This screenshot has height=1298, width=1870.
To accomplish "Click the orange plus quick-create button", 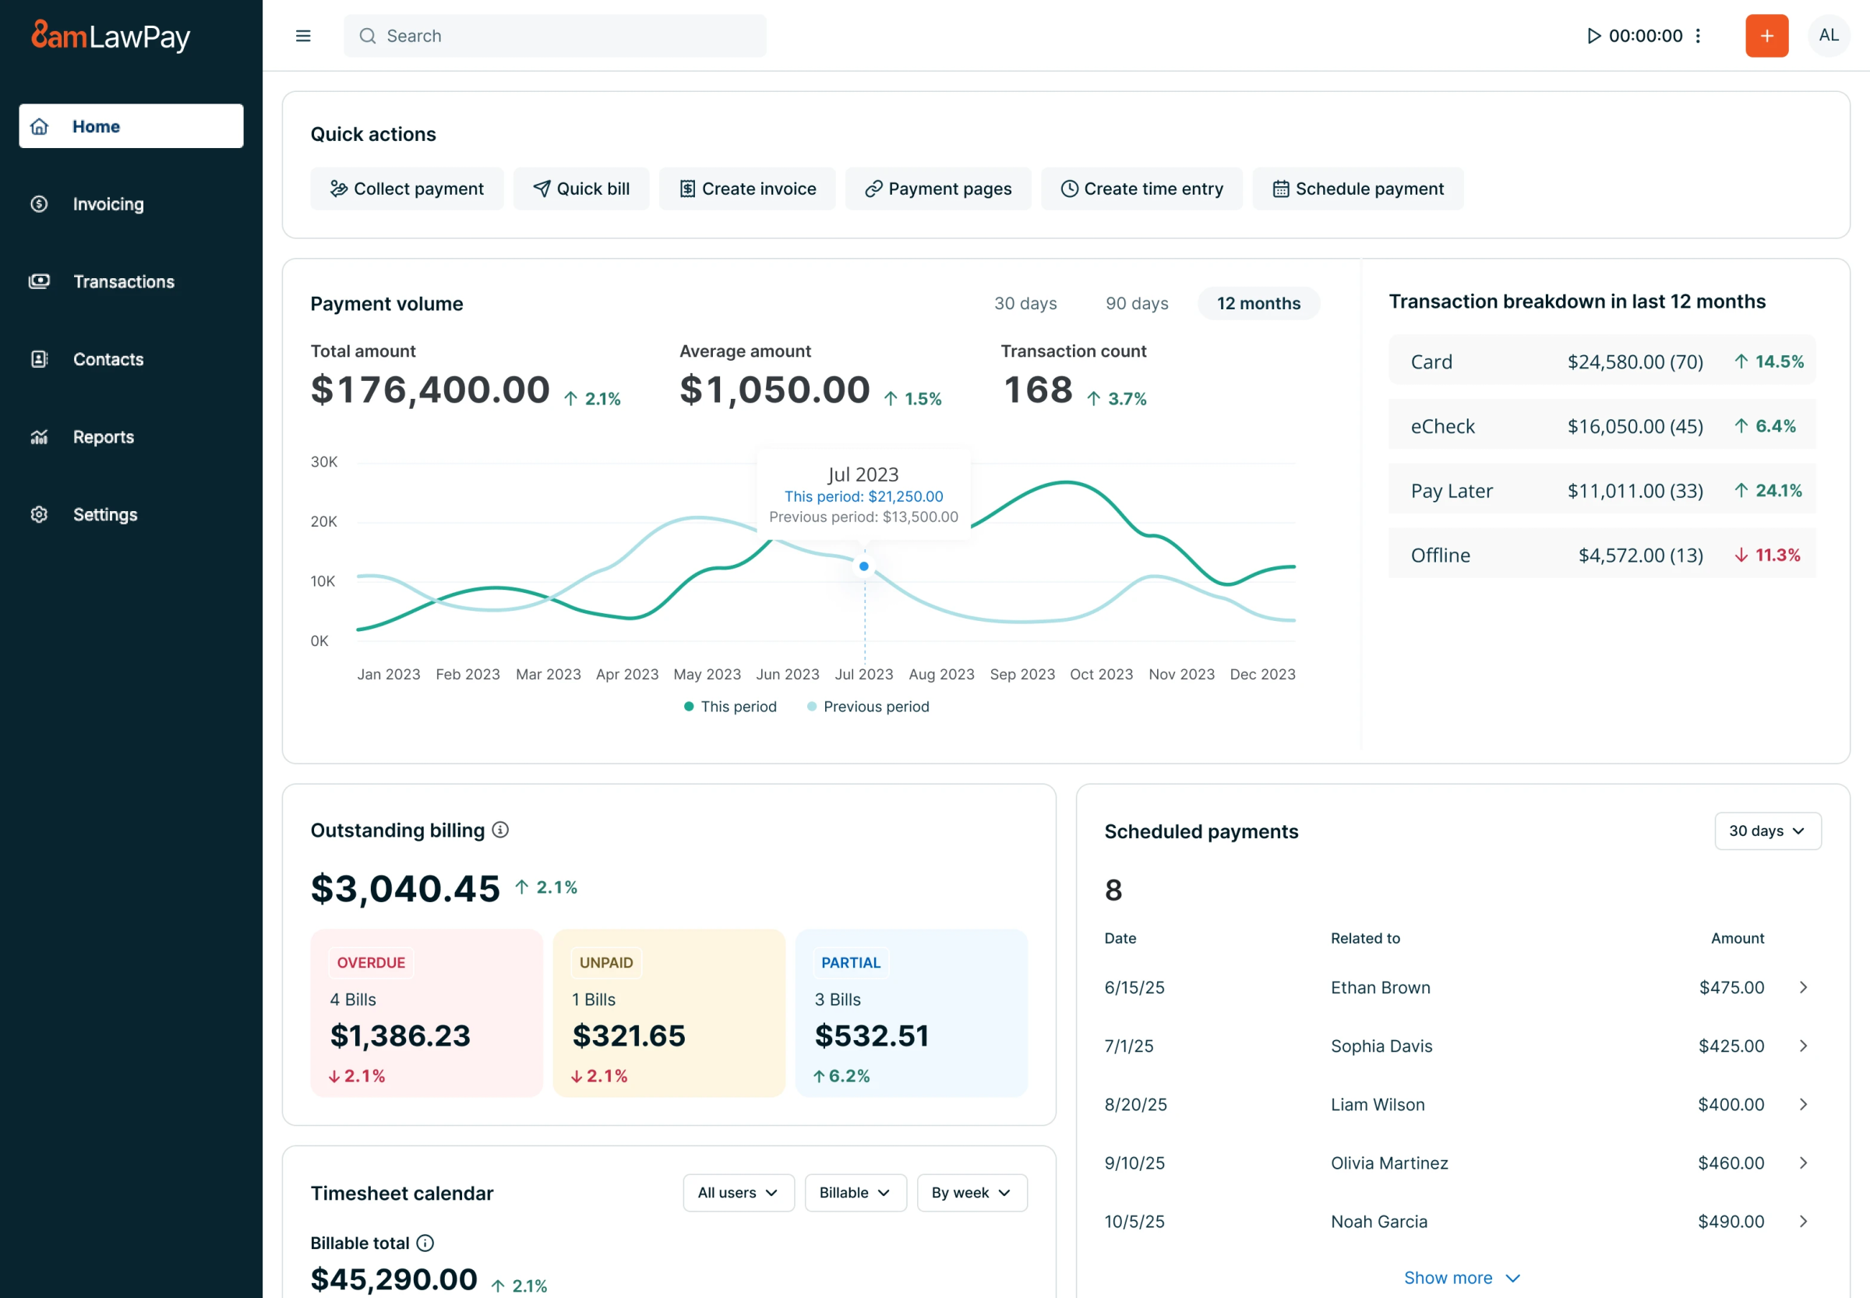I will coord(1766,36).
